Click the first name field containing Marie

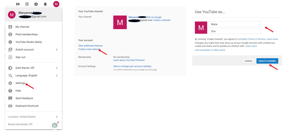tap(235, 24)
